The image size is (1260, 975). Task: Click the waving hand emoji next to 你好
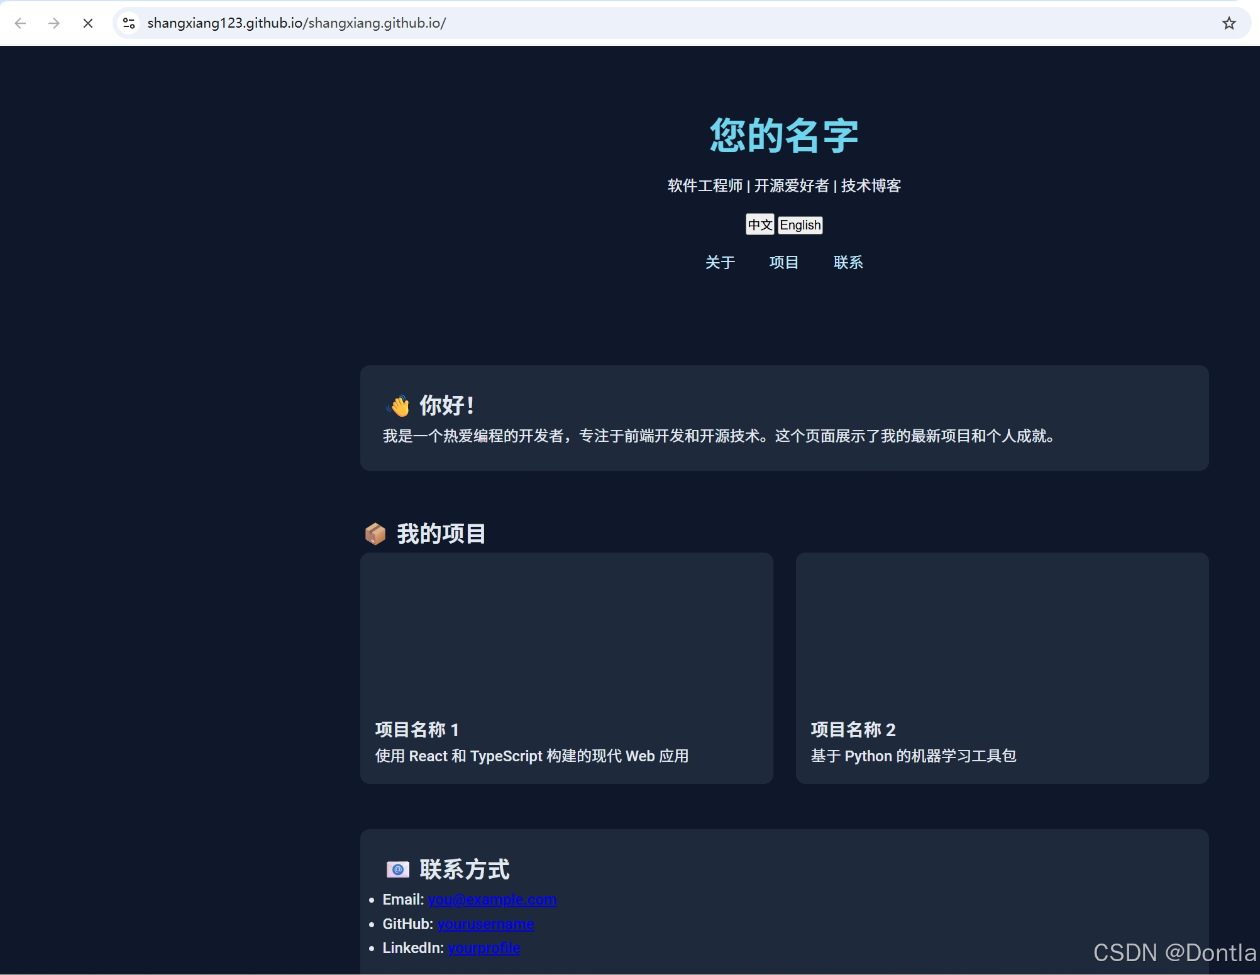[397, 405]
